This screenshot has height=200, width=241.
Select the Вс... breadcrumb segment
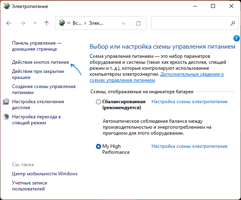click(x=77, y=23)
